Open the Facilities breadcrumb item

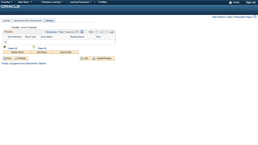click(102, 2)
